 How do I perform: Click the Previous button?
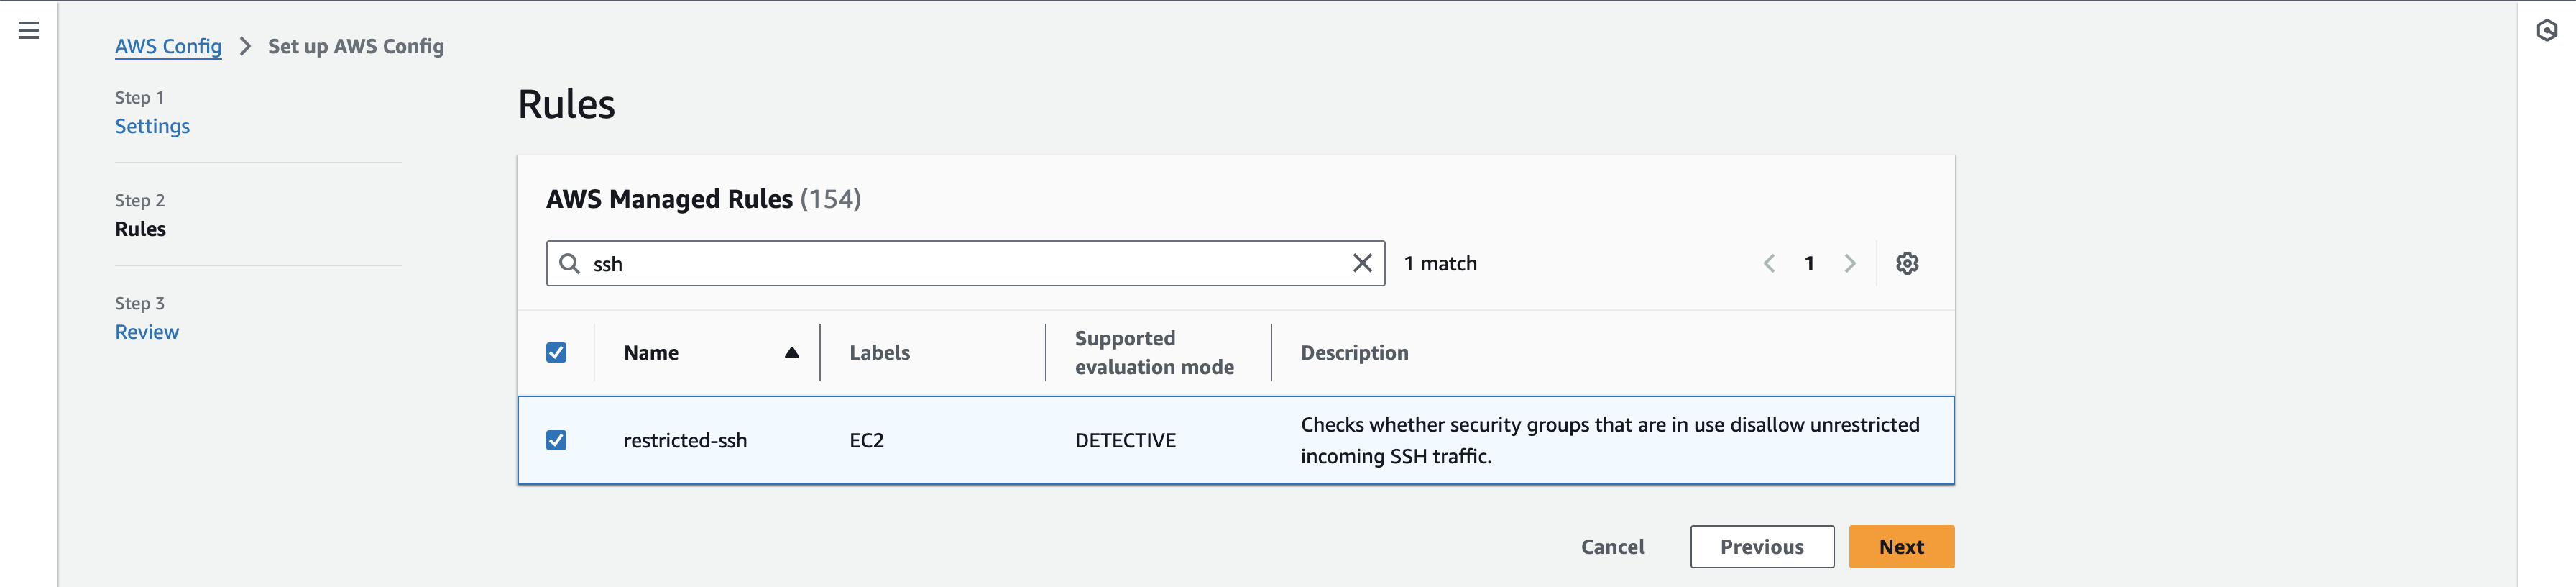(1762, 547)
